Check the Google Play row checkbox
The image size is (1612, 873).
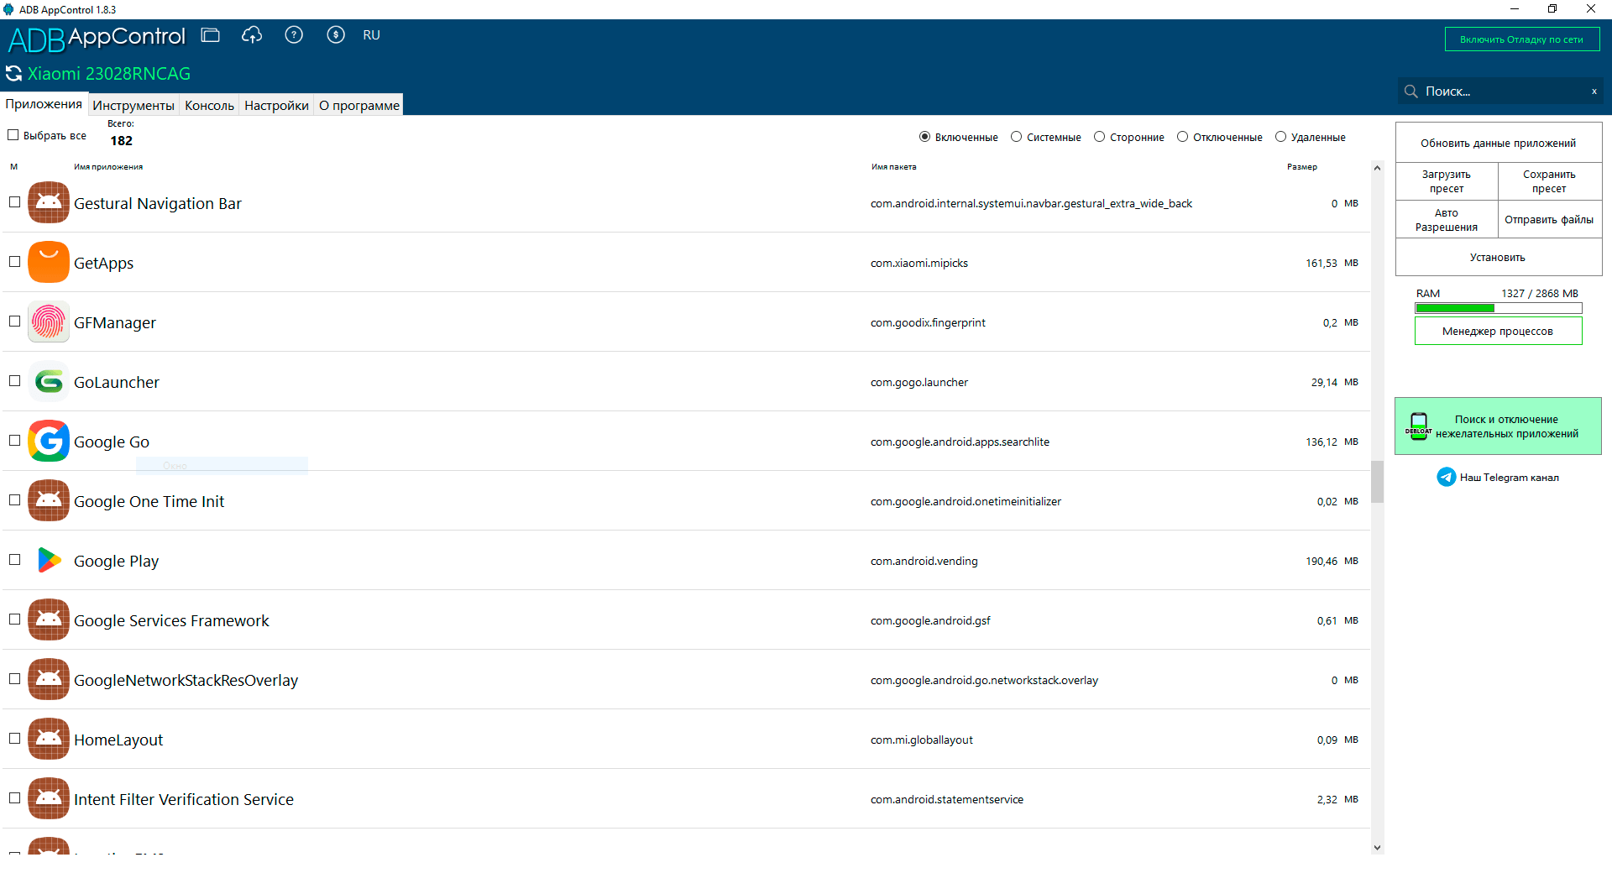[14, 559]
